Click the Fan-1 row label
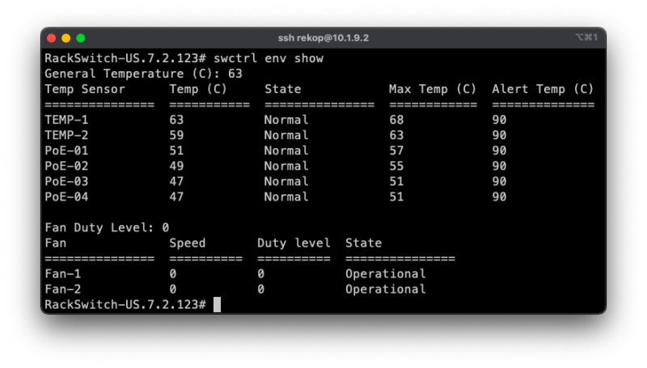The height and width of the screenshot is (368, 647). click(x=63, y=274)
